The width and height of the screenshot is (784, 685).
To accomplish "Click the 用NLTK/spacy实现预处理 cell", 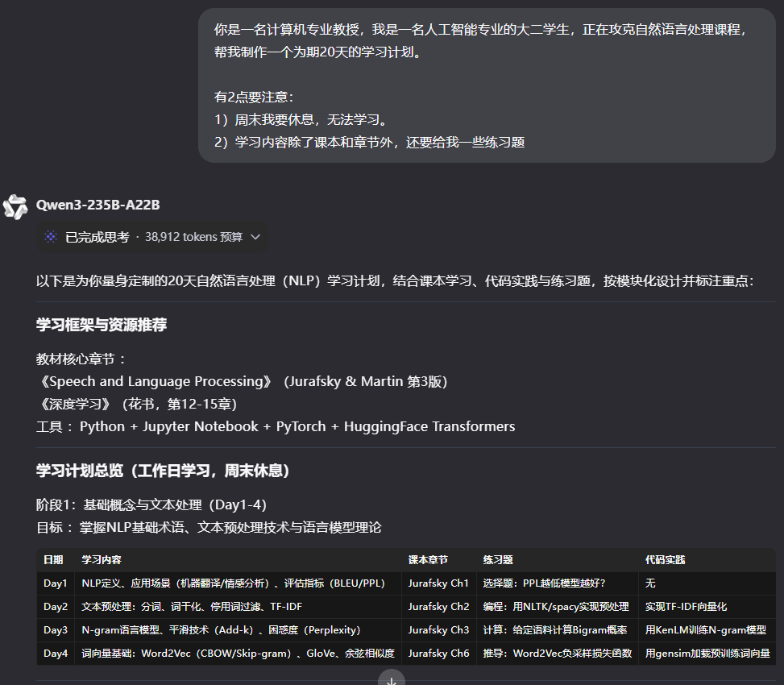I will [558, 607].
